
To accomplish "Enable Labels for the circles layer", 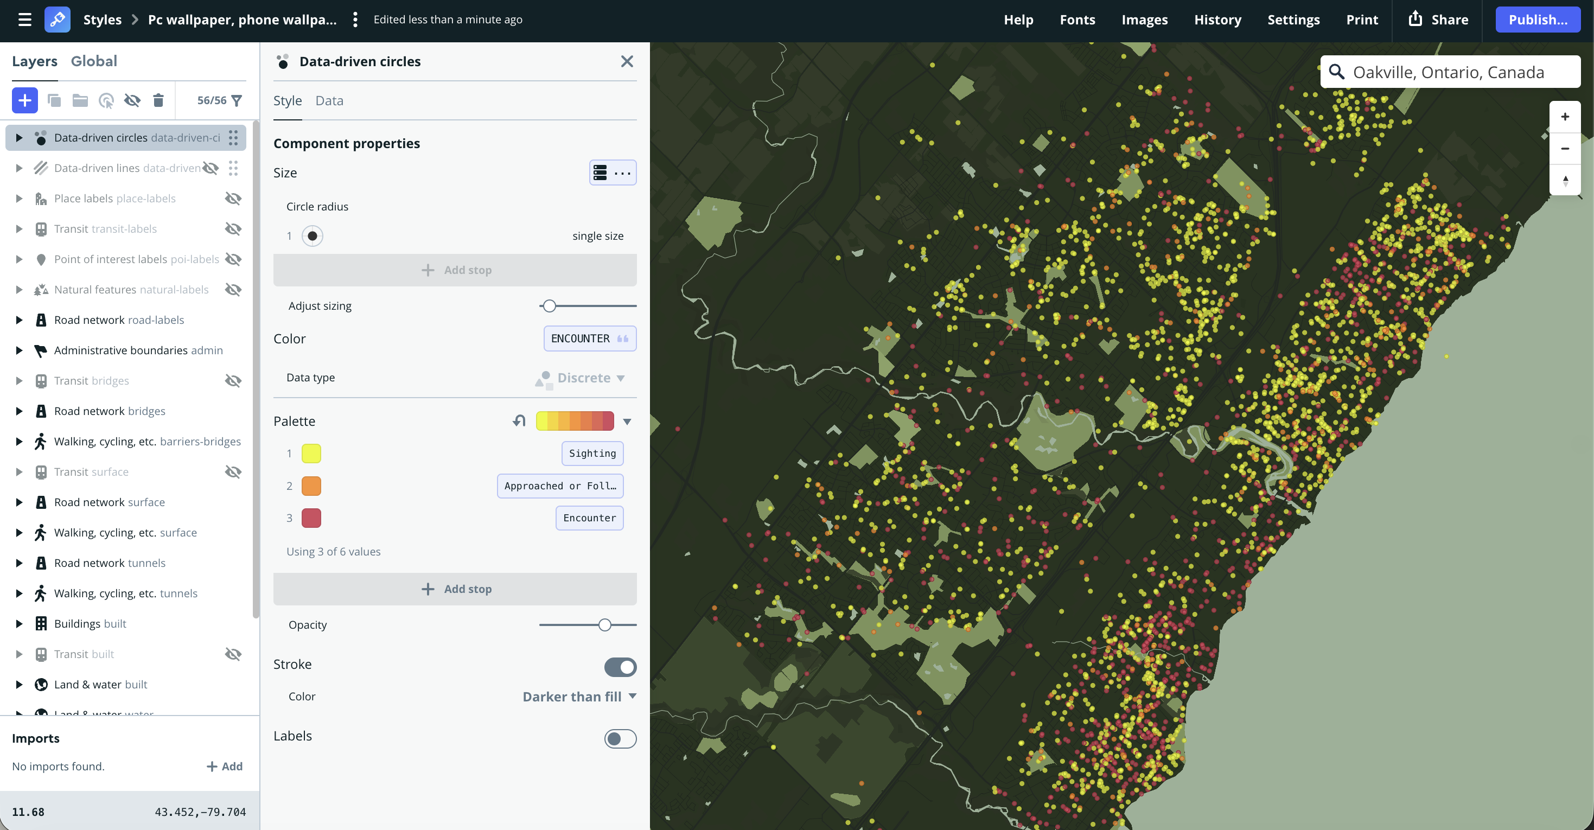I will [x=620, y=738].
